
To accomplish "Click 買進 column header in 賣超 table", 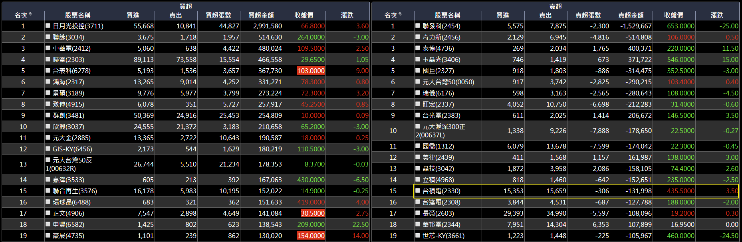I will tap(503, 15).
